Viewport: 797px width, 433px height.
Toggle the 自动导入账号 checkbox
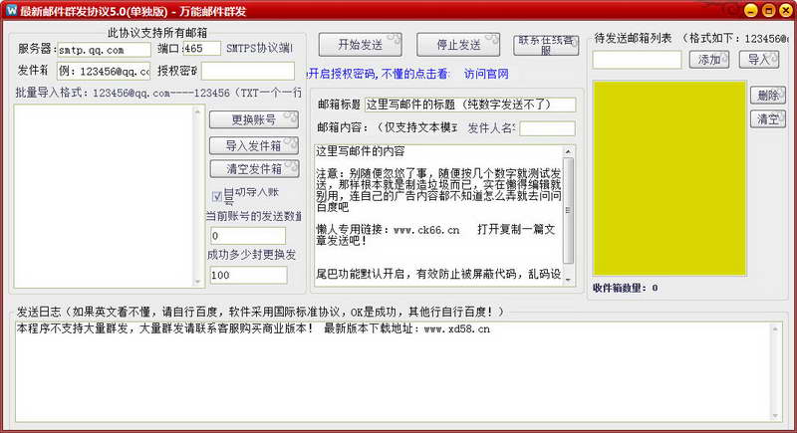tap(217, 196)
